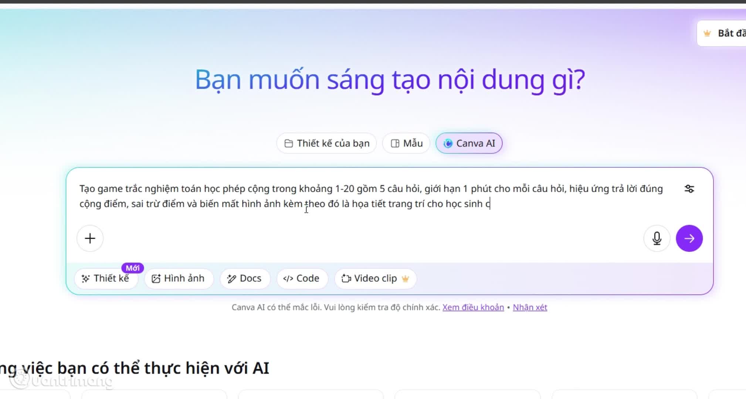This screenshot has height=399, width=746.
Task: Select the Video clip chip
Action: tap(375, 278)
